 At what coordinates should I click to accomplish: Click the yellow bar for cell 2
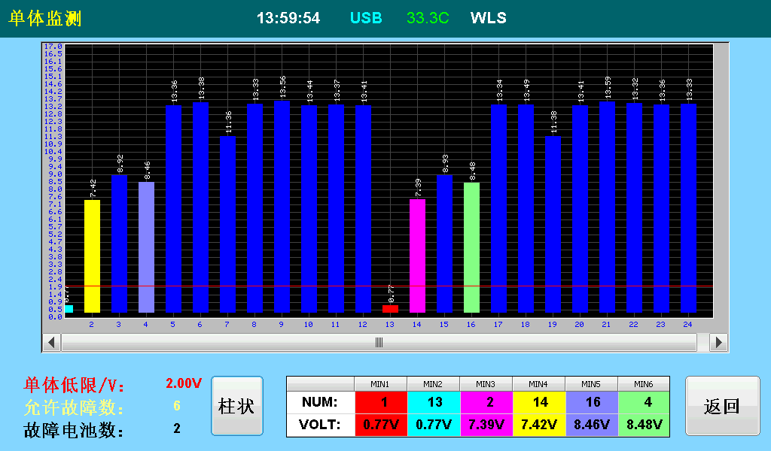[92, 256]
